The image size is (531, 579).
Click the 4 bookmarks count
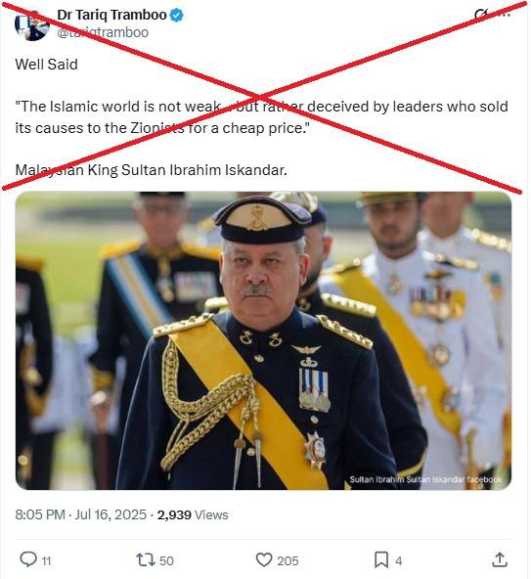(x=398, y=561)
